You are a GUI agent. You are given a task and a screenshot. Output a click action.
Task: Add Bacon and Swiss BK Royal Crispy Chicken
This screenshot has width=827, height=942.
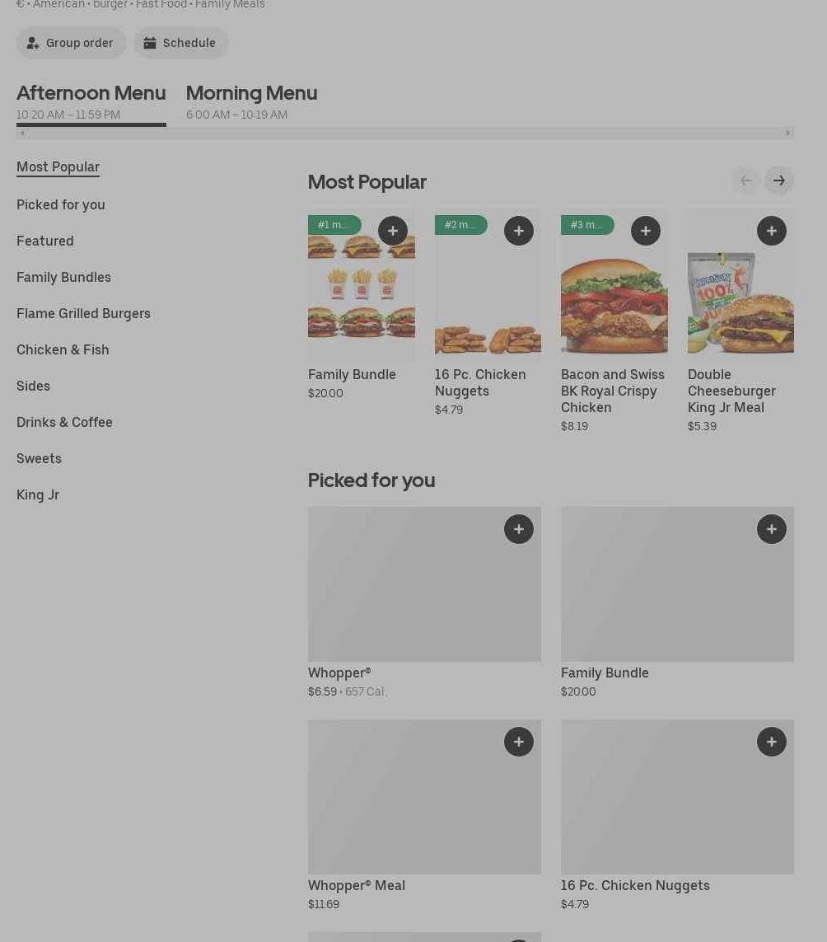click(645, 231)
